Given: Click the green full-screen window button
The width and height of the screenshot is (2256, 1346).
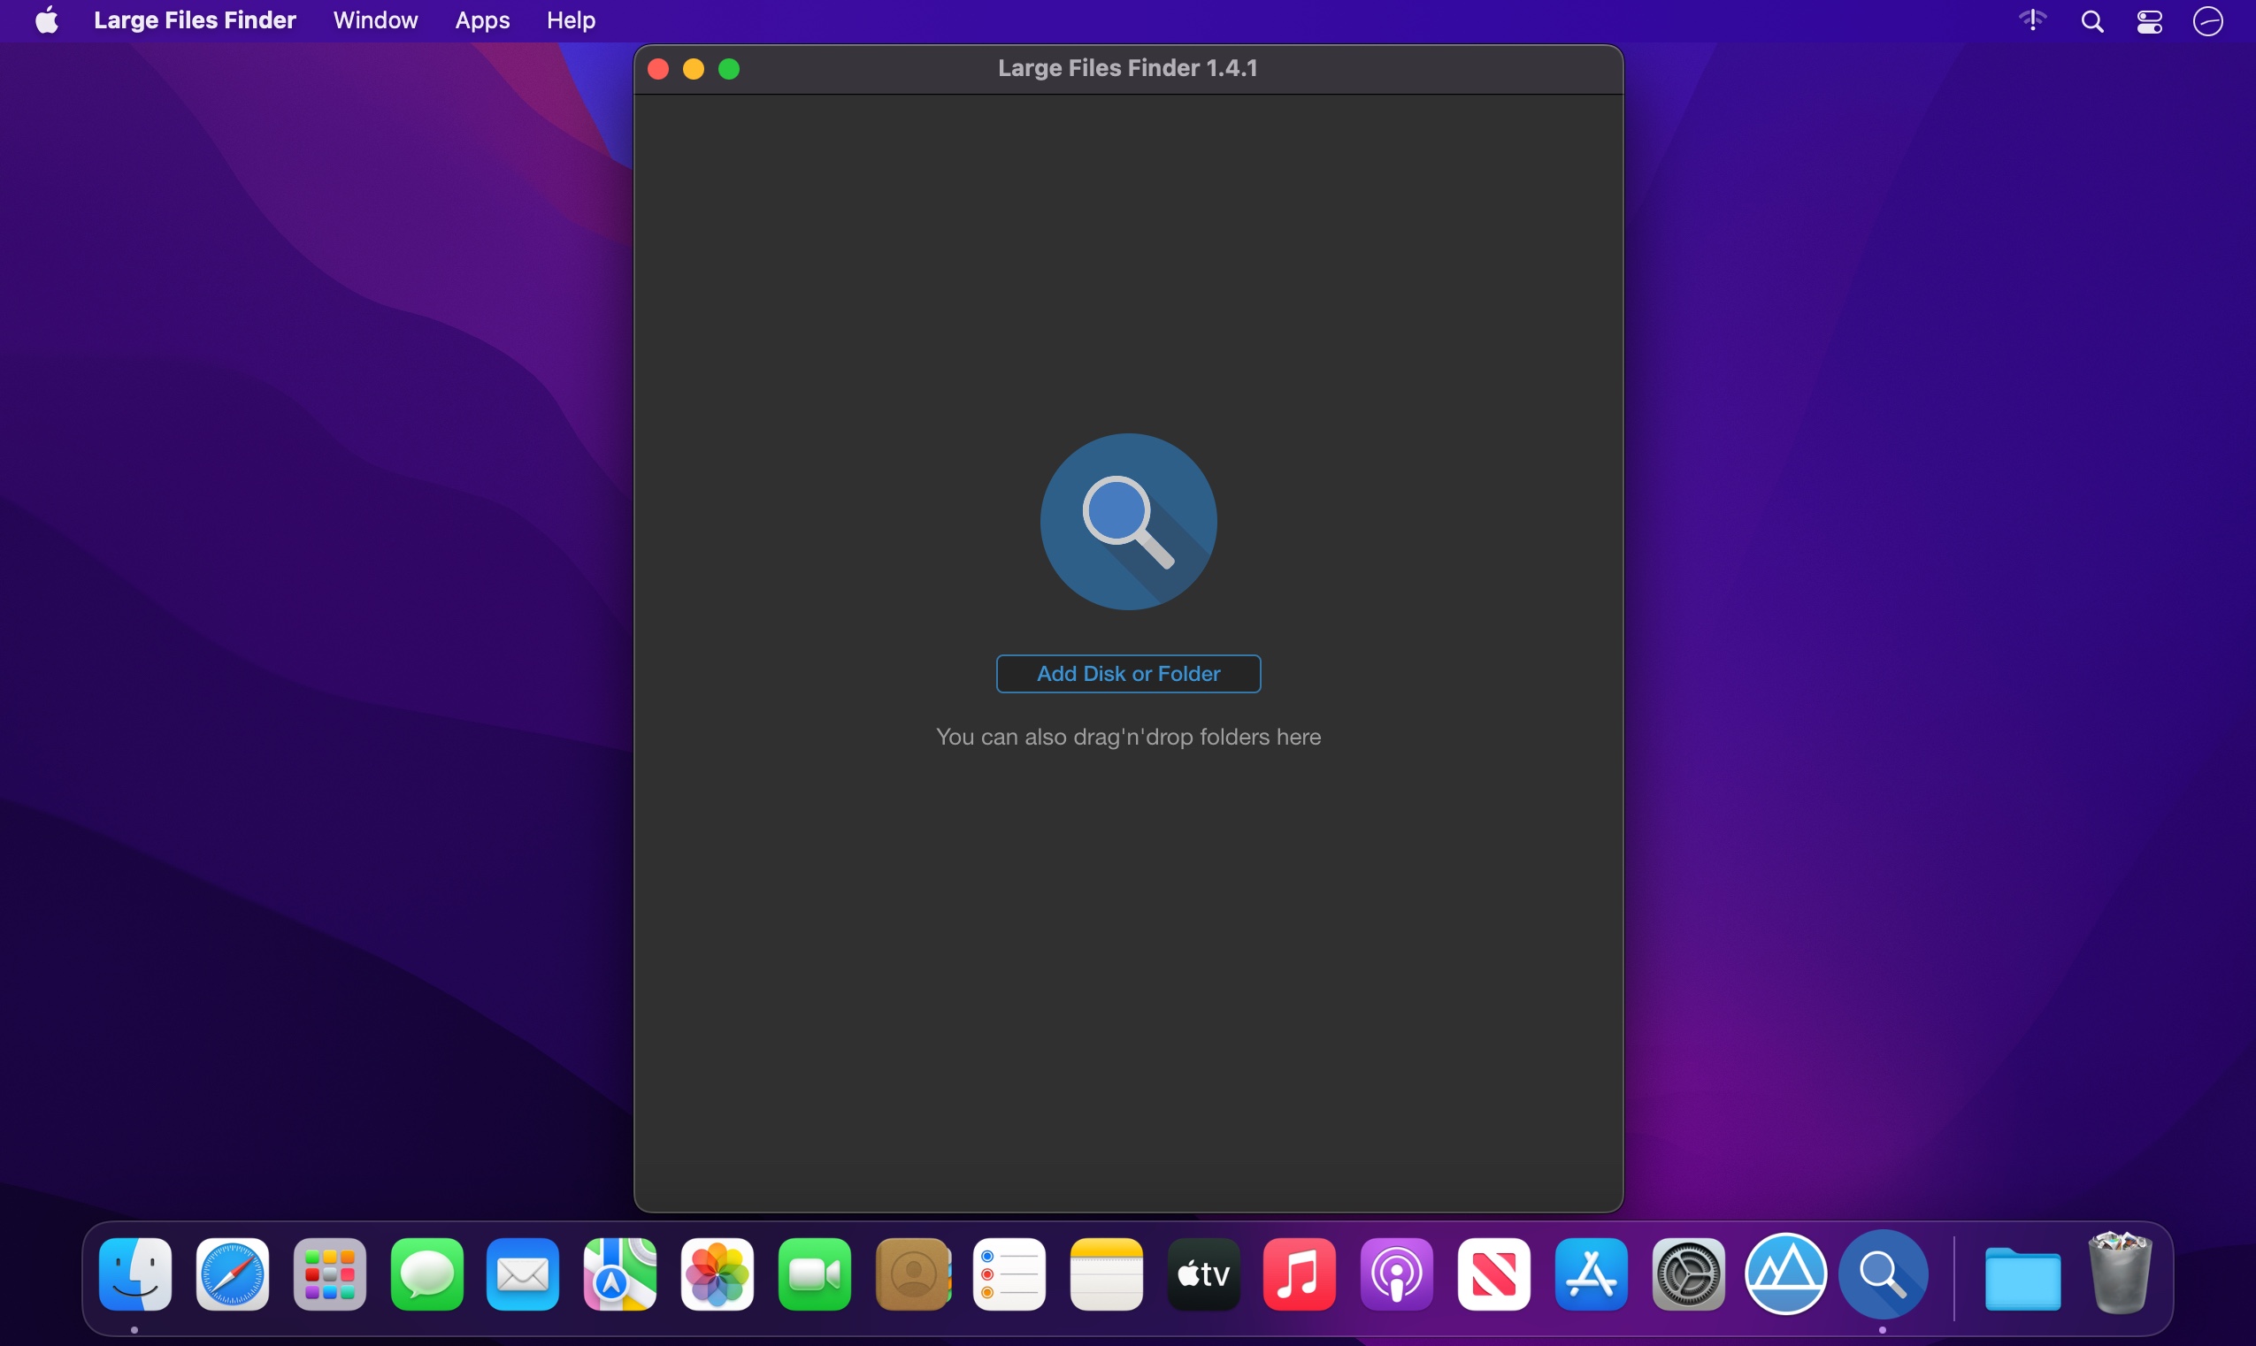Looking at the screenshot, I should coord(729,69).
